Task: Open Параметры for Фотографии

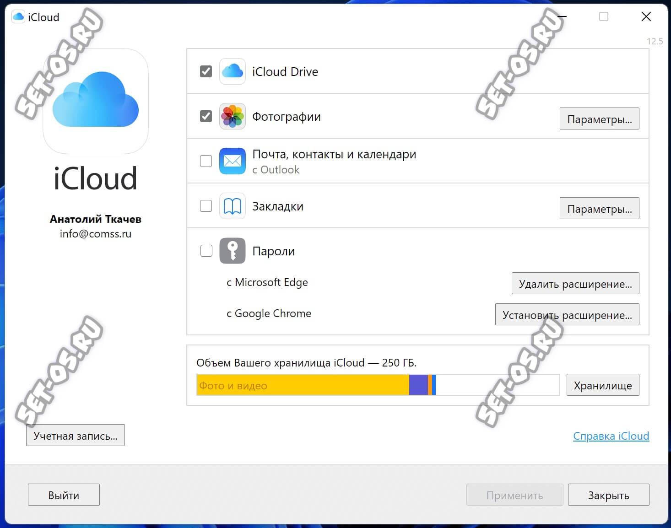Action: click(599, 119)
